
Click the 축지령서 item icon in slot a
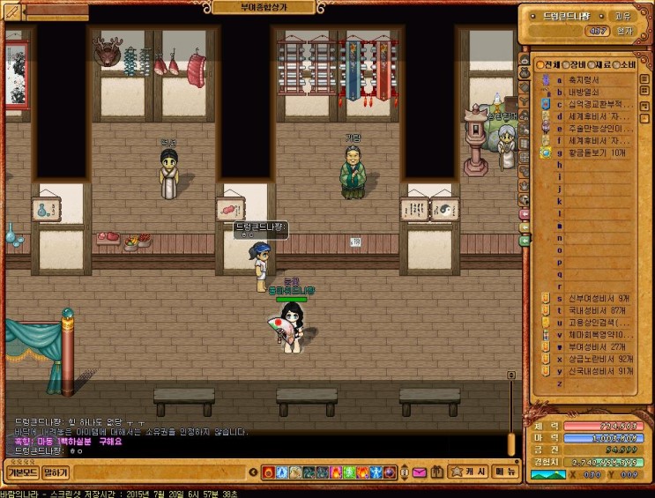[x=546, y=79]
